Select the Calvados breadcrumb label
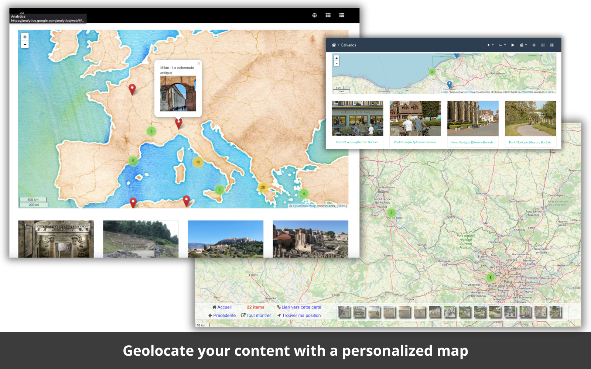591x369 pixels. (x=349, y=45)
